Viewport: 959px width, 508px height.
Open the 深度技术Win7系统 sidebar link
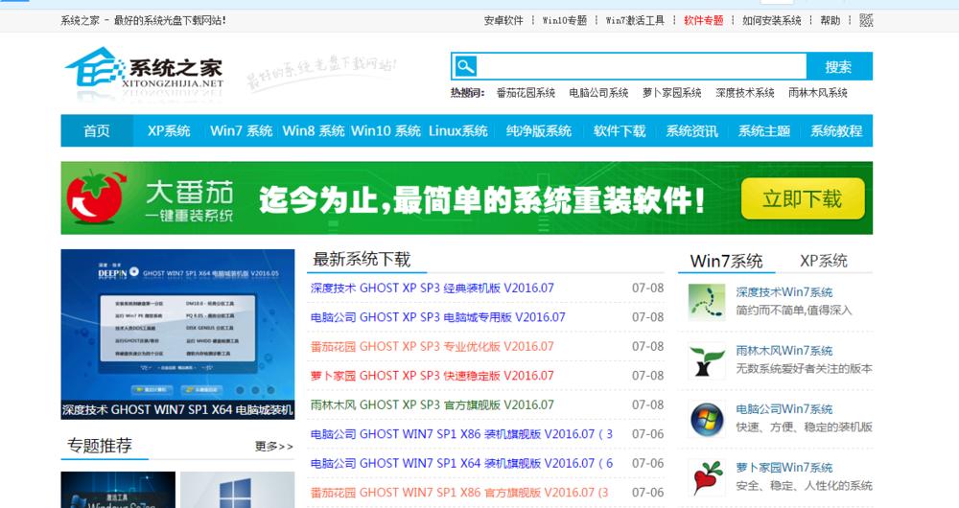[784, 292]
